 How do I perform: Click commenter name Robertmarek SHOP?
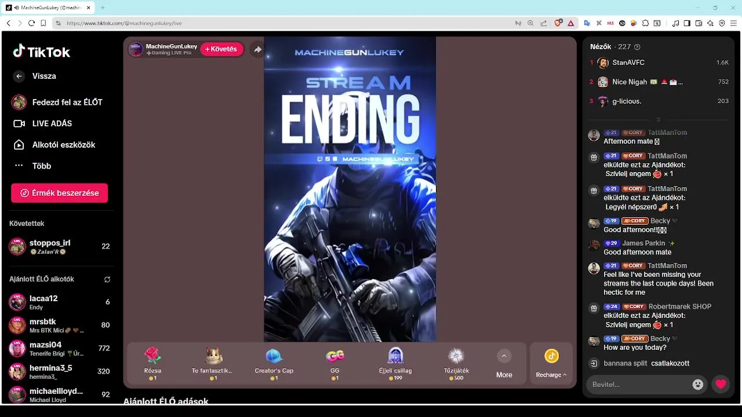(680, 306)
